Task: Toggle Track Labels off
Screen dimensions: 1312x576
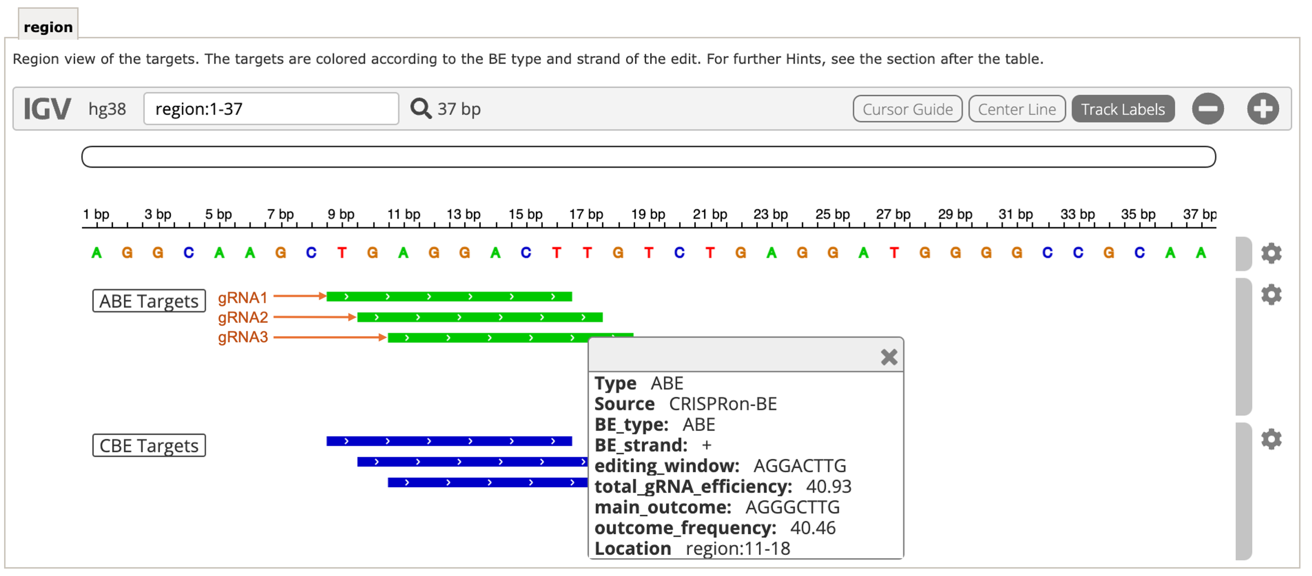Action: 1123,109
